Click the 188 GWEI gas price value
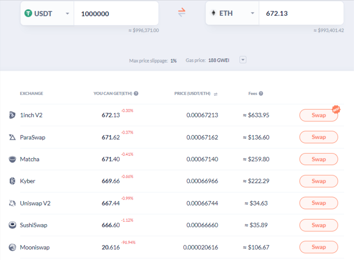Screen dimensions: 354x260 tap(219, 60)
